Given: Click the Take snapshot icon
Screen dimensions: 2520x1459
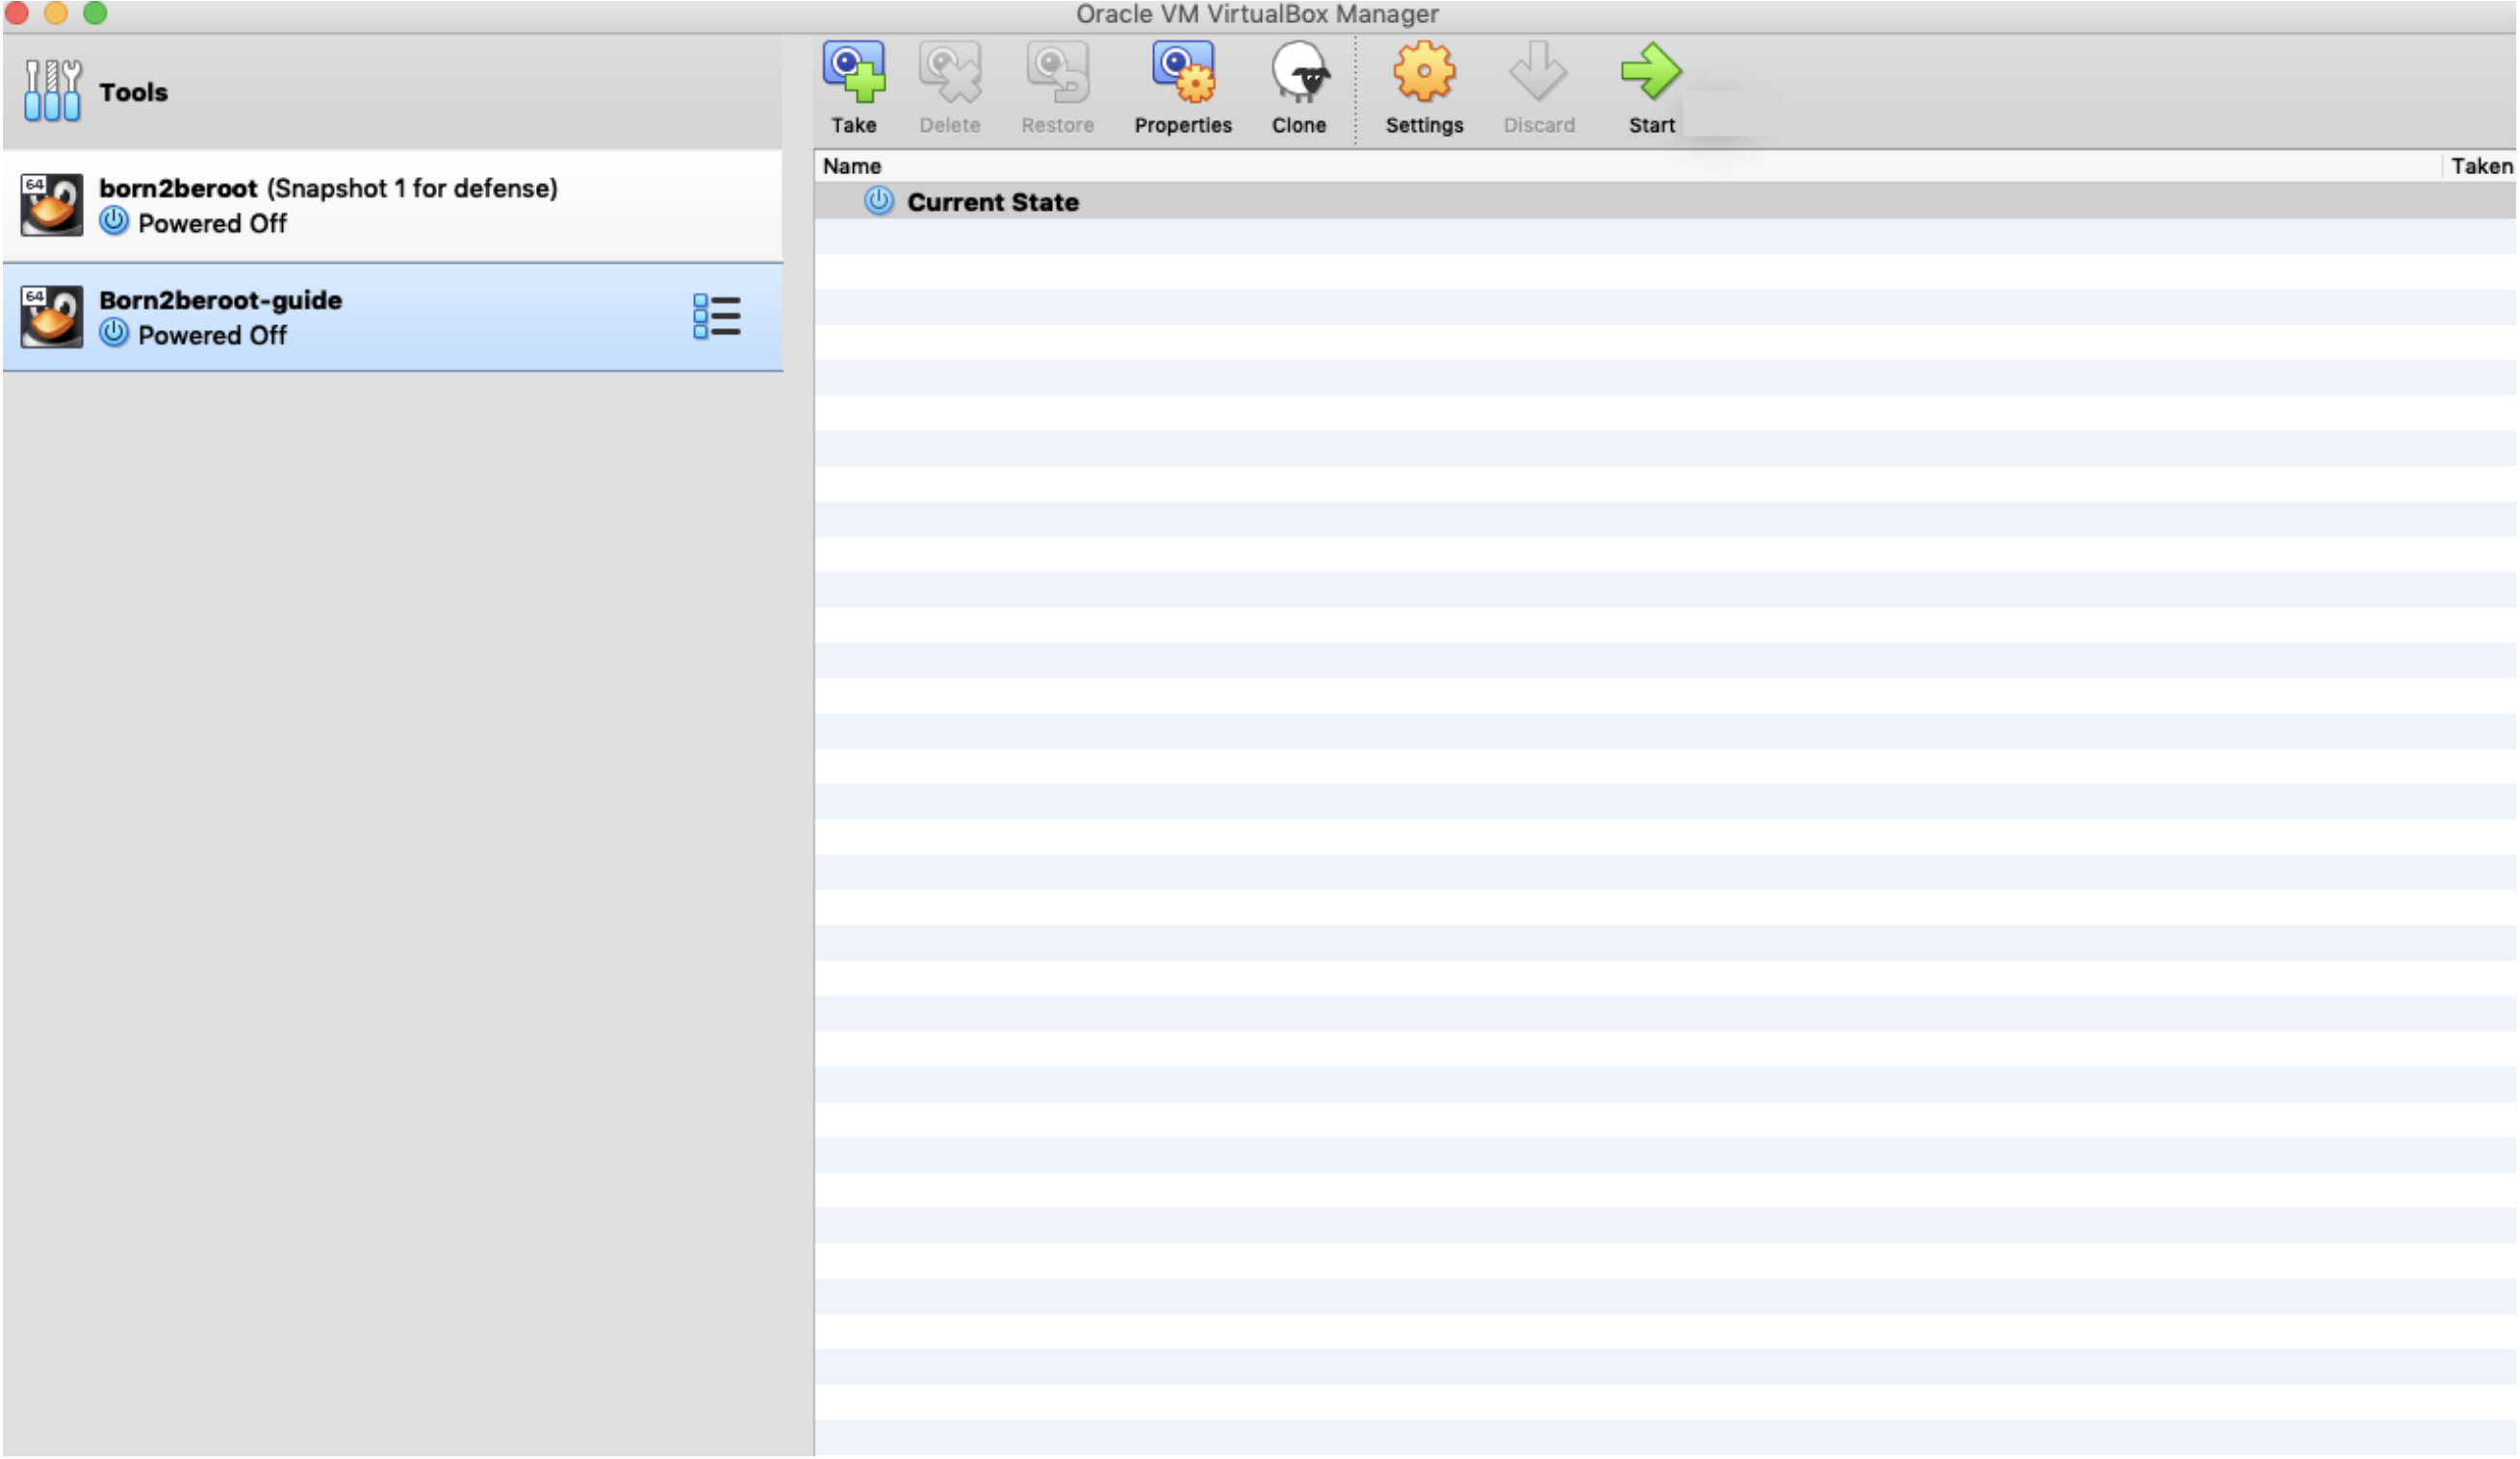Looking at the screenshot, I should (853, 72).
